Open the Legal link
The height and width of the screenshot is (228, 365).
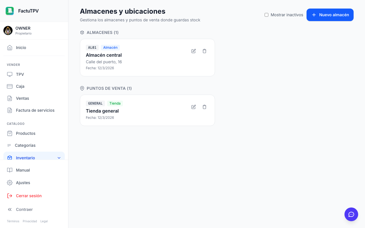(44, 221)
